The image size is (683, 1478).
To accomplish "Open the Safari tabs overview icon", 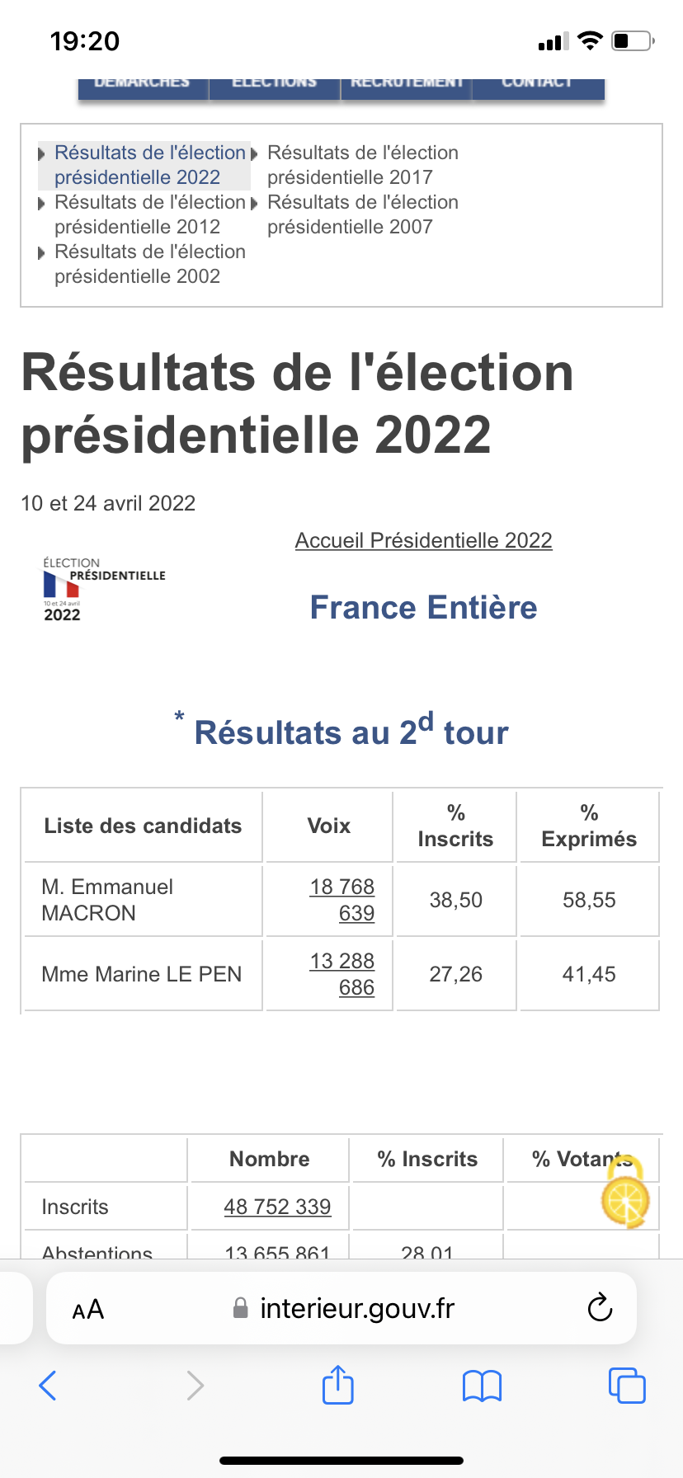I will pyautogui.click(x=626, y=1386).
